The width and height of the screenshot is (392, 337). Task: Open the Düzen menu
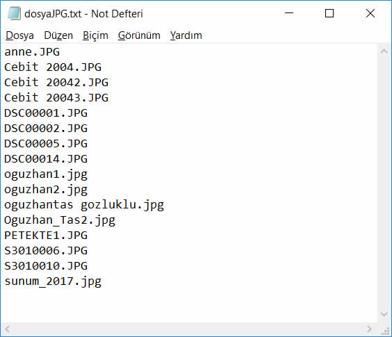point(58,35)
